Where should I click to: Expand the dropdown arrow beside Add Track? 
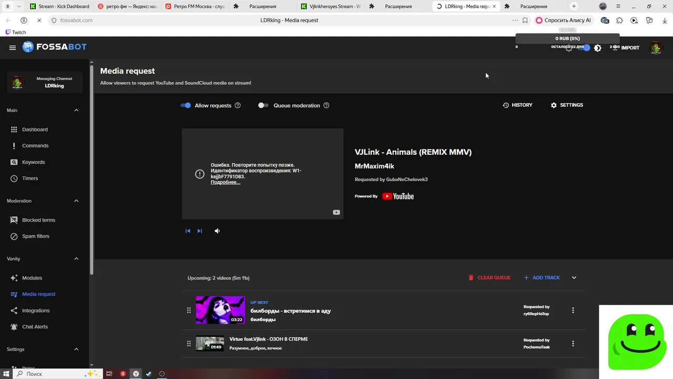pos(574,278)
